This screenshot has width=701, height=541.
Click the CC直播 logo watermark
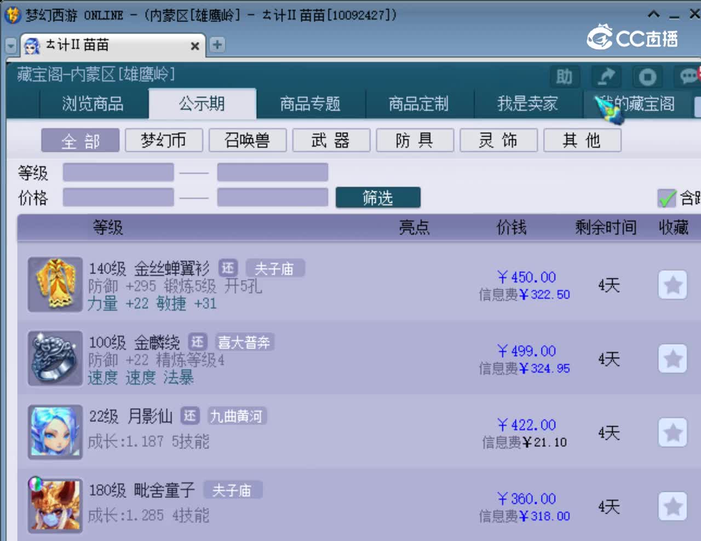634,36
